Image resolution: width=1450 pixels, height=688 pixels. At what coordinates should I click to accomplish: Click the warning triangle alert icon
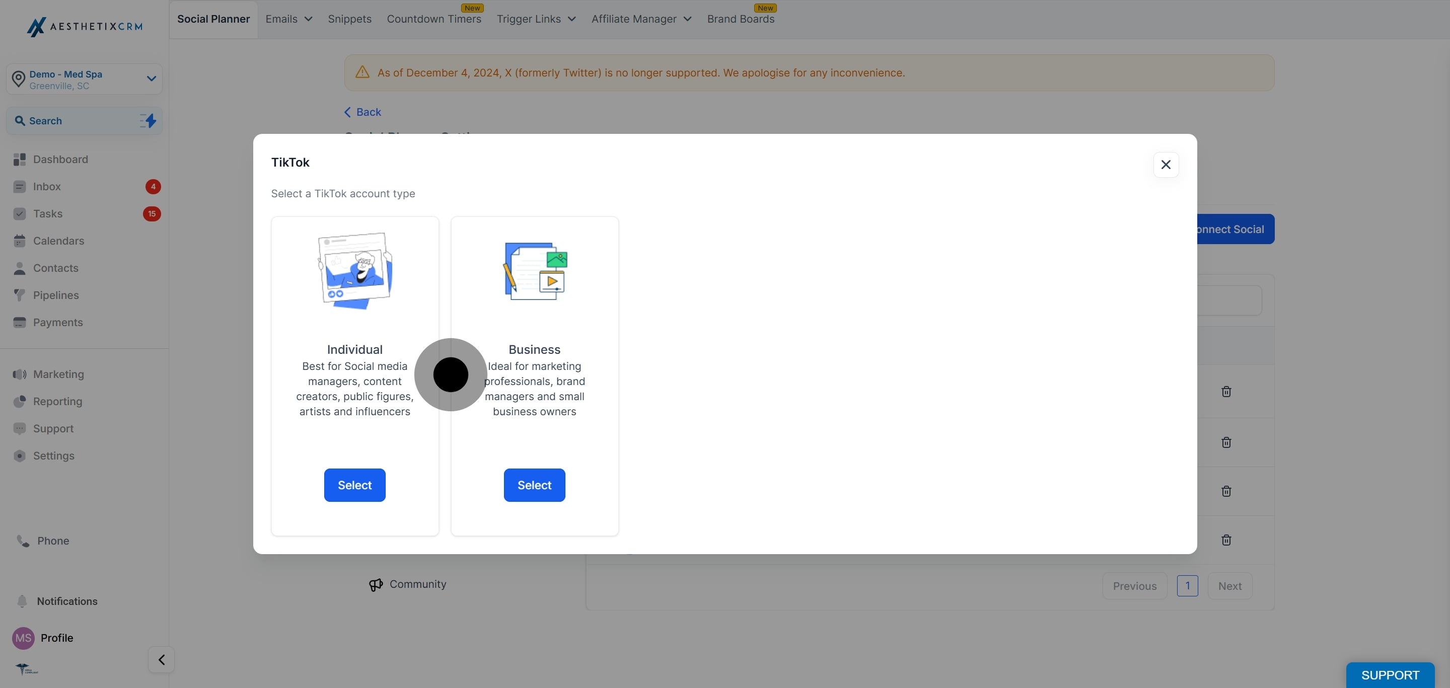[362, 72]
